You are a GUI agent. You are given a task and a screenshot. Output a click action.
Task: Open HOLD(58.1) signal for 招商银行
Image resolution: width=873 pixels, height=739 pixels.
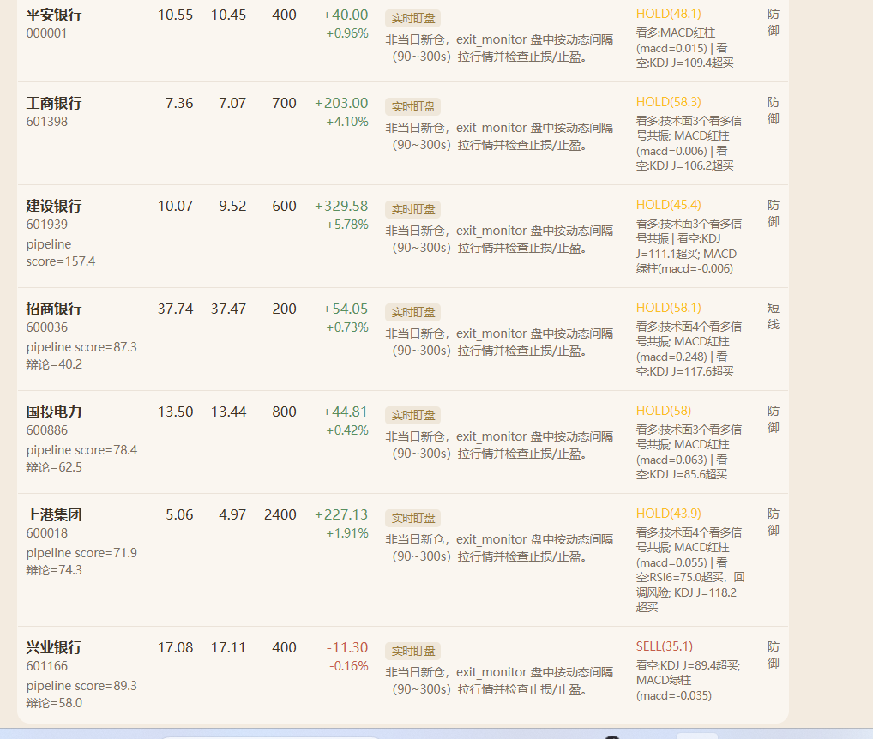pyautogui.click(x=669, y=309)
